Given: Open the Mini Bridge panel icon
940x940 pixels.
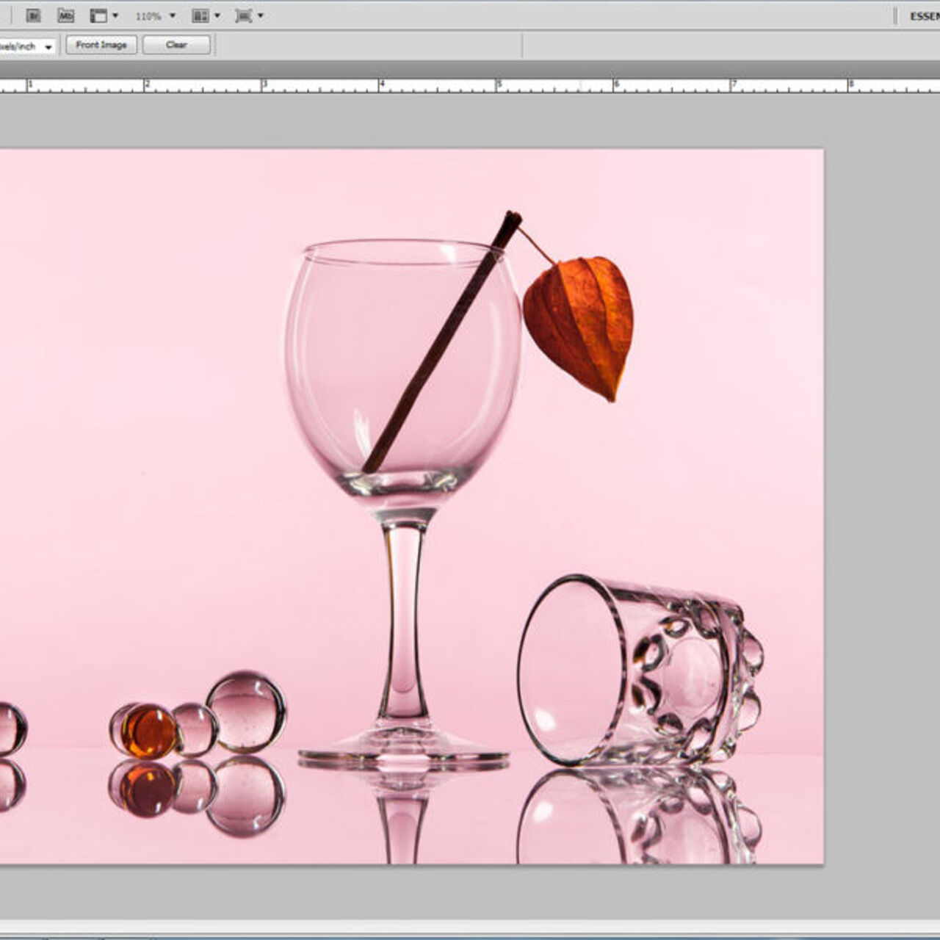Looking at the screenshot, I should click(x=66, y=15).
